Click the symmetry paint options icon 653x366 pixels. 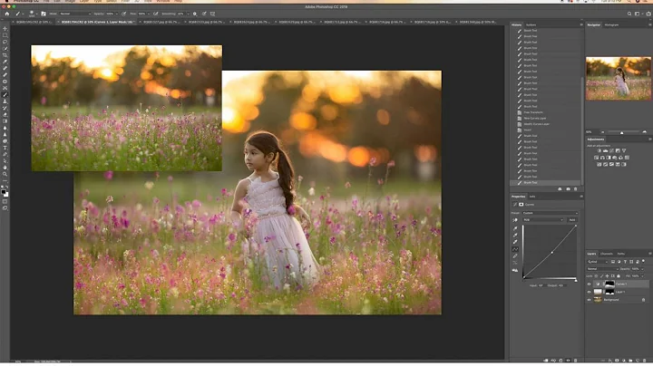212,14
